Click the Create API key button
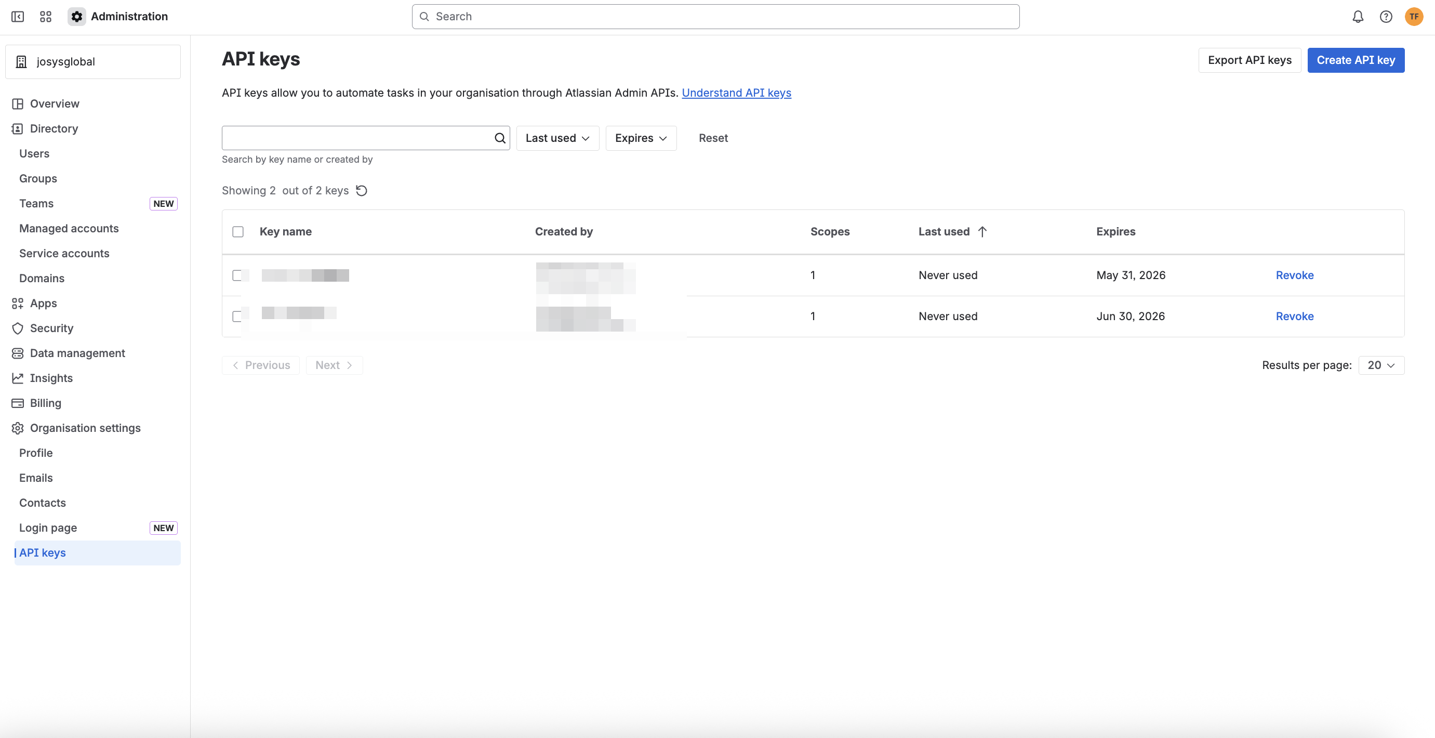This screenshot has width=1435, height=738. (1356, 60)
